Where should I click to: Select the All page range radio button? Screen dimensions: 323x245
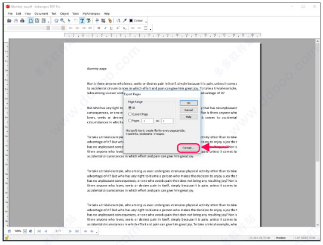pos(130,107)
